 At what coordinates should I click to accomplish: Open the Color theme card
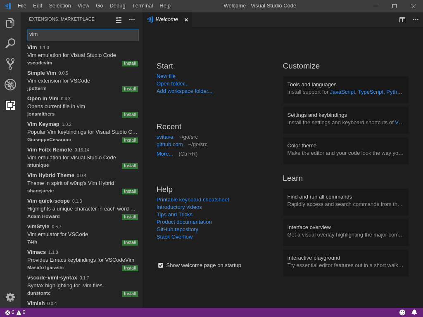click(346, 151)
